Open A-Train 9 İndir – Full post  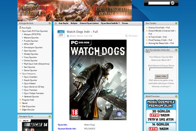click(x=157, y=37)
